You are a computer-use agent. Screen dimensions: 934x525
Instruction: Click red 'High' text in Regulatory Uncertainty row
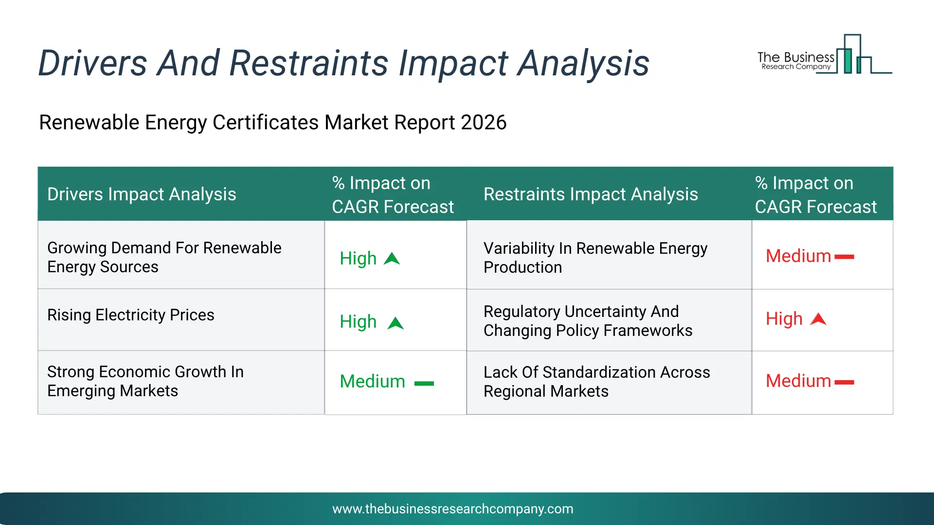tap(784, 319)
